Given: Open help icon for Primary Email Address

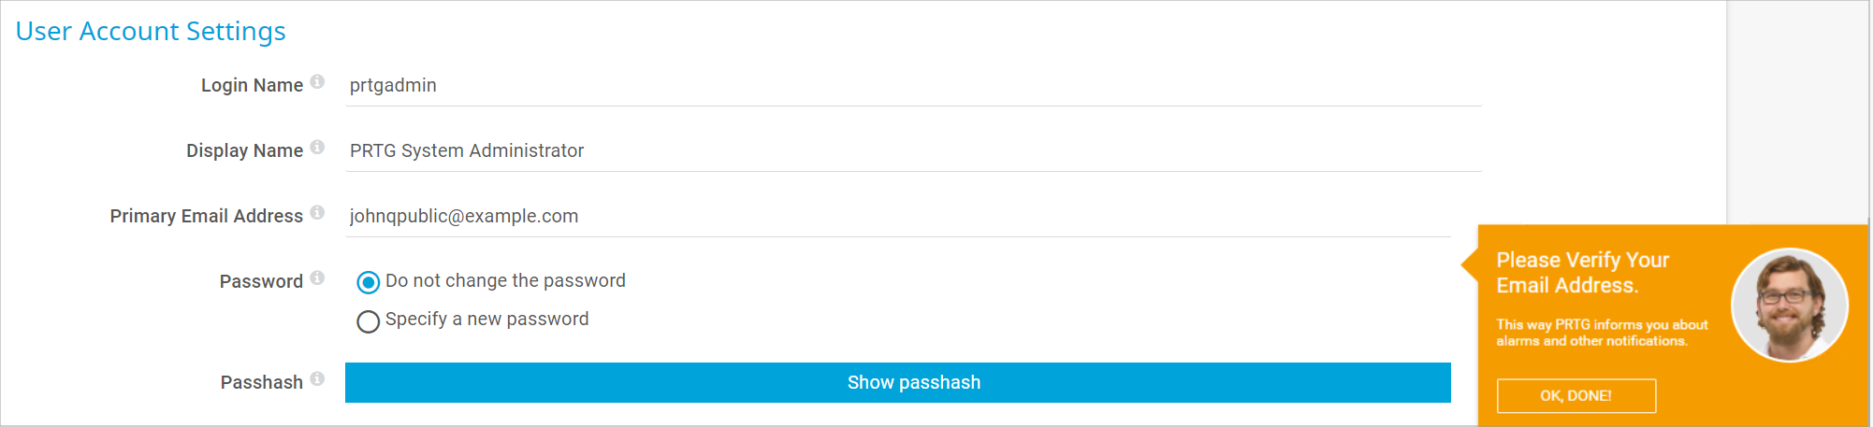Looking at the screenshot, I should tap(317, 213).
